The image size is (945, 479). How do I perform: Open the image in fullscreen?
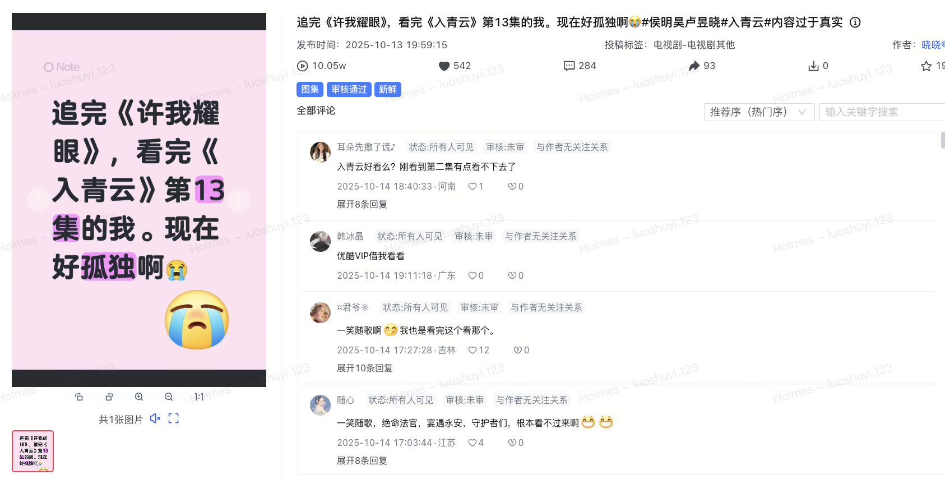[x=174, y=418]
